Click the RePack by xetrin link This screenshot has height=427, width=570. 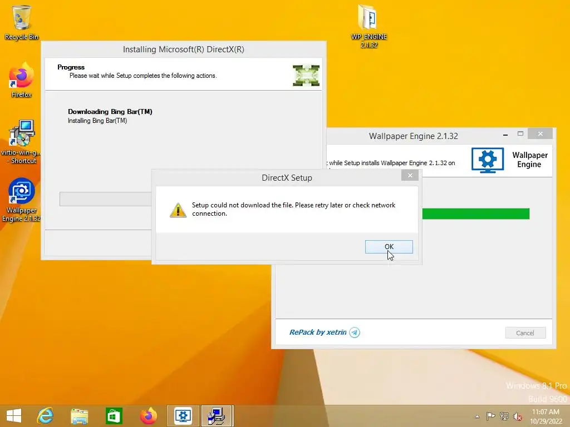coord(318,332)
